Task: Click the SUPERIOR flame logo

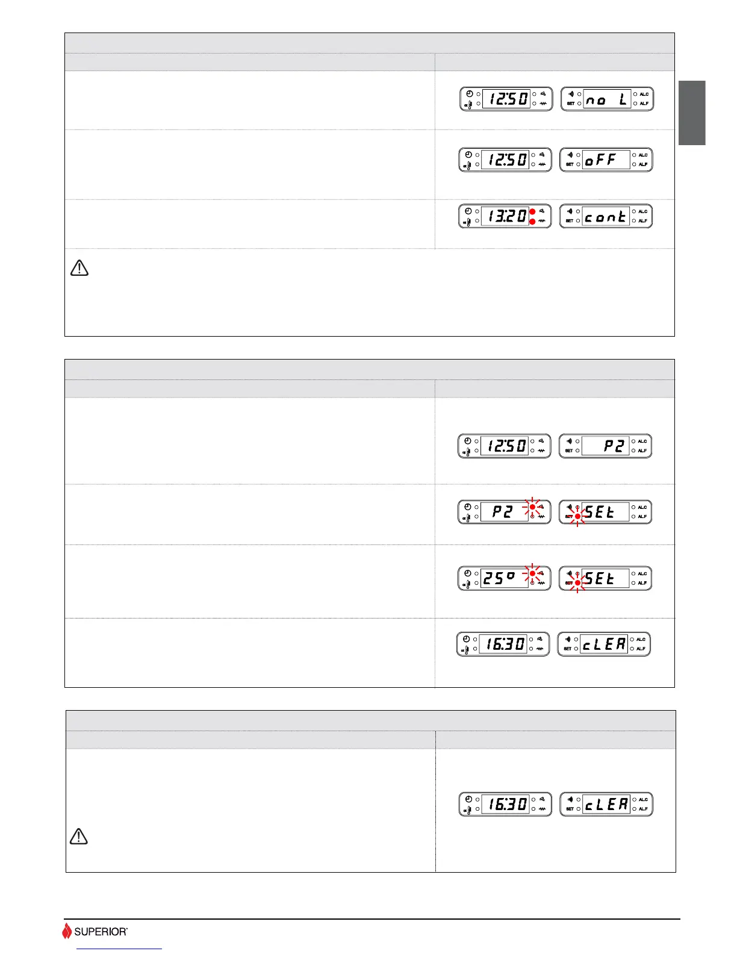Action: click(67, 931)
